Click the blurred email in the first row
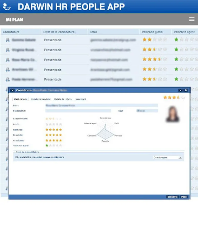This screenshot has height=231, width=198. tap(113, 40)
